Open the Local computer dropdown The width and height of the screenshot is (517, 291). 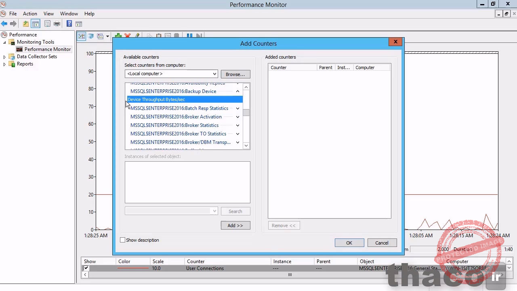pyautogui.click(x=214, y=74)
